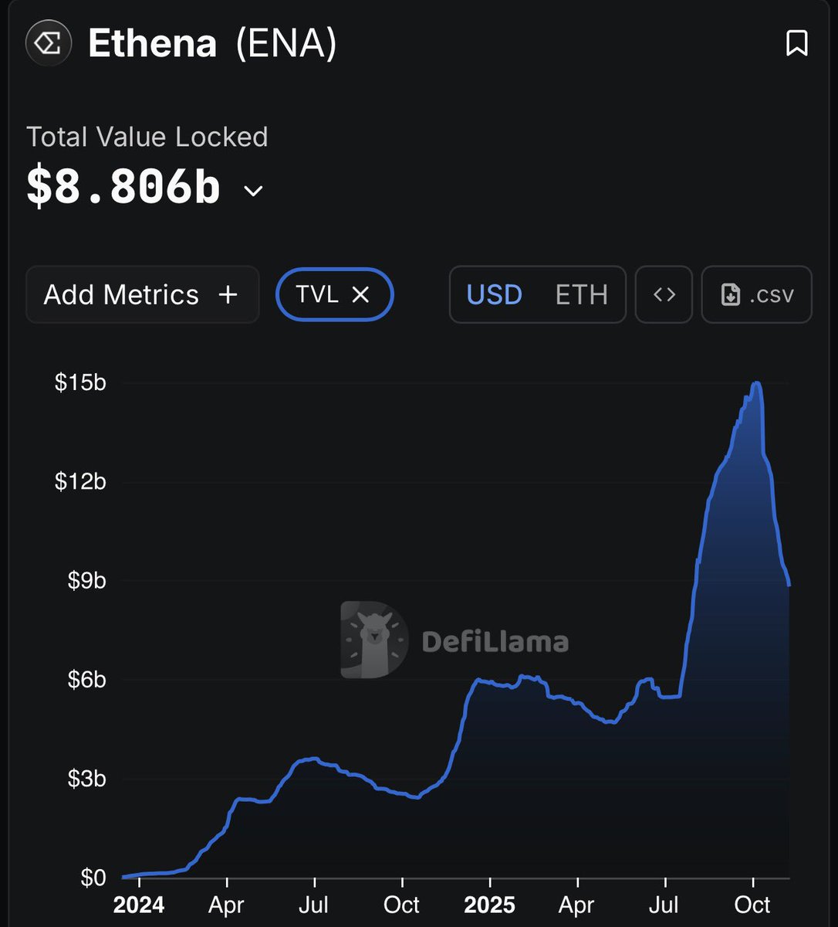This screenshot has height=927, width=838.
Task: Switch chart denomination to ETH
Action: click(x=582, y=294)
